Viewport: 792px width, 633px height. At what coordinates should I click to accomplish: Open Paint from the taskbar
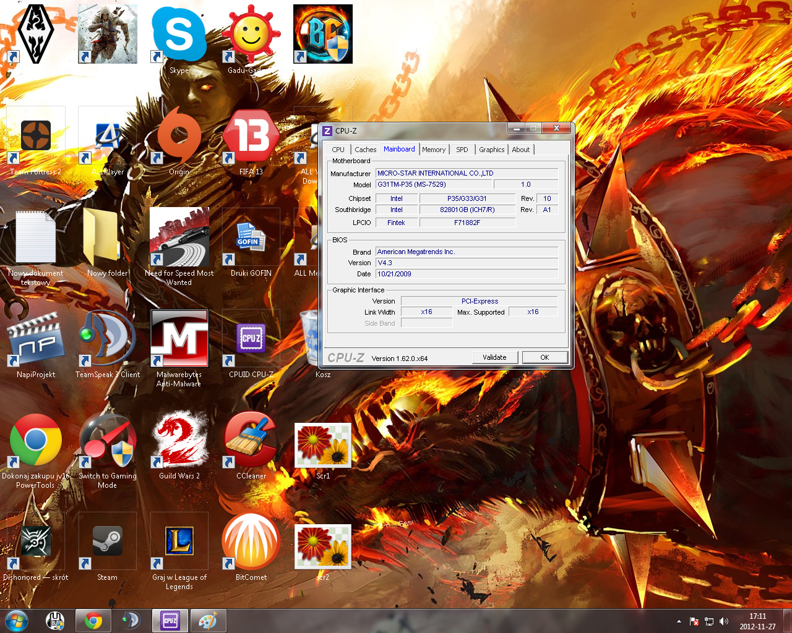point(208,621)
